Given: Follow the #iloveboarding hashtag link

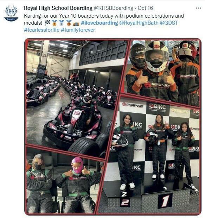Looking at the screenshot, I should click(x=100, y=23).
